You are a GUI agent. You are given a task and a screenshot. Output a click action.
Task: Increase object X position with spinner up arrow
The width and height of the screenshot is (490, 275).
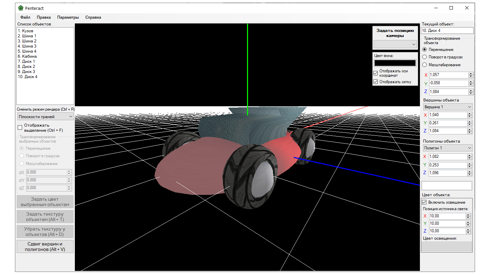tap(471, 73)
